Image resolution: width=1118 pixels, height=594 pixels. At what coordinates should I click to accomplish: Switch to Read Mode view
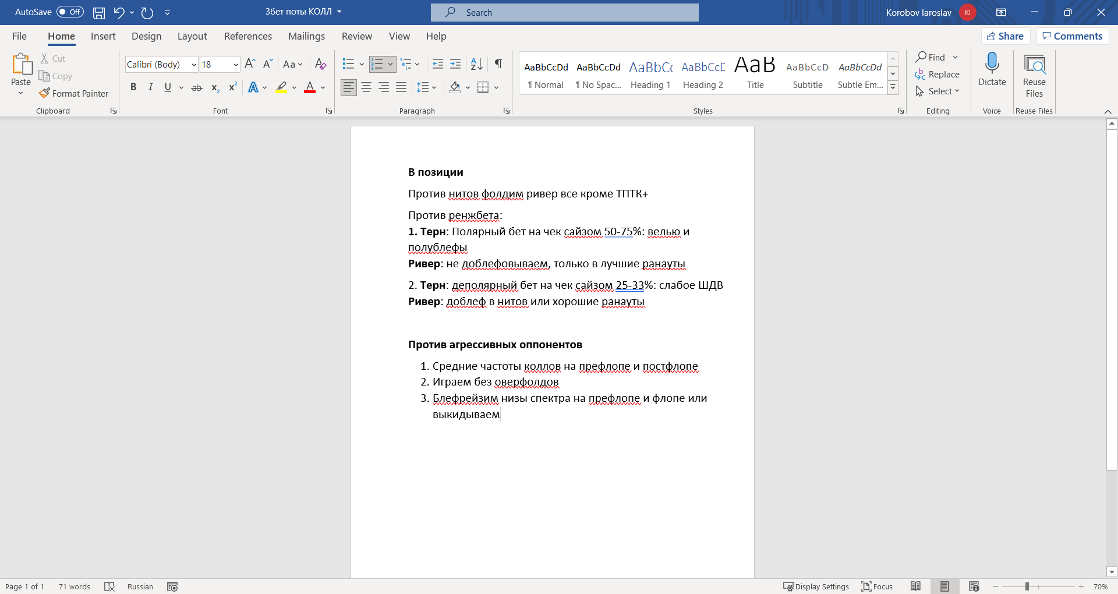point(915,586)
